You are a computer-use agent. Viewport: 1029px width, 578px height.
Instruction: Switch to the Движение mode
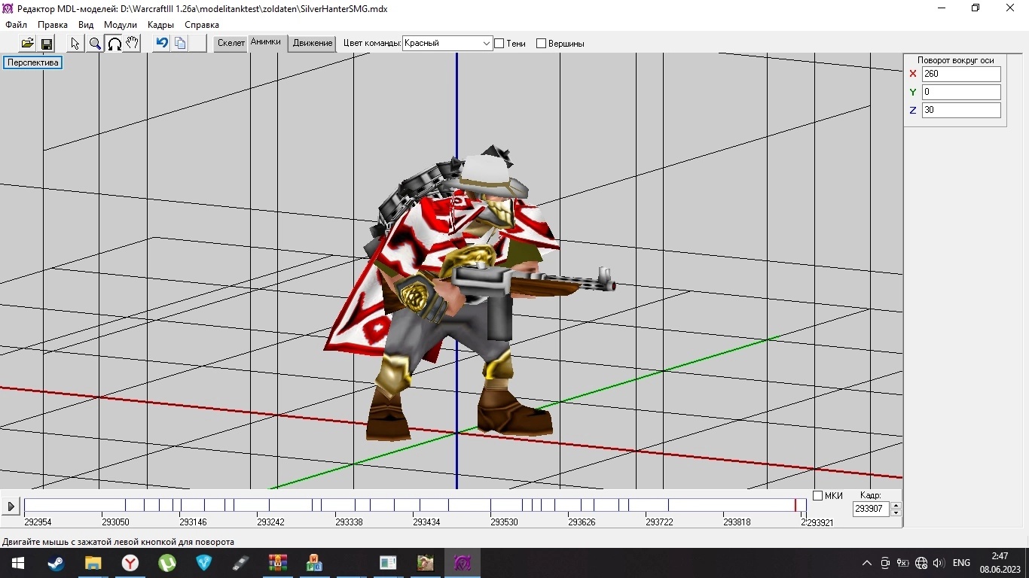313,44
